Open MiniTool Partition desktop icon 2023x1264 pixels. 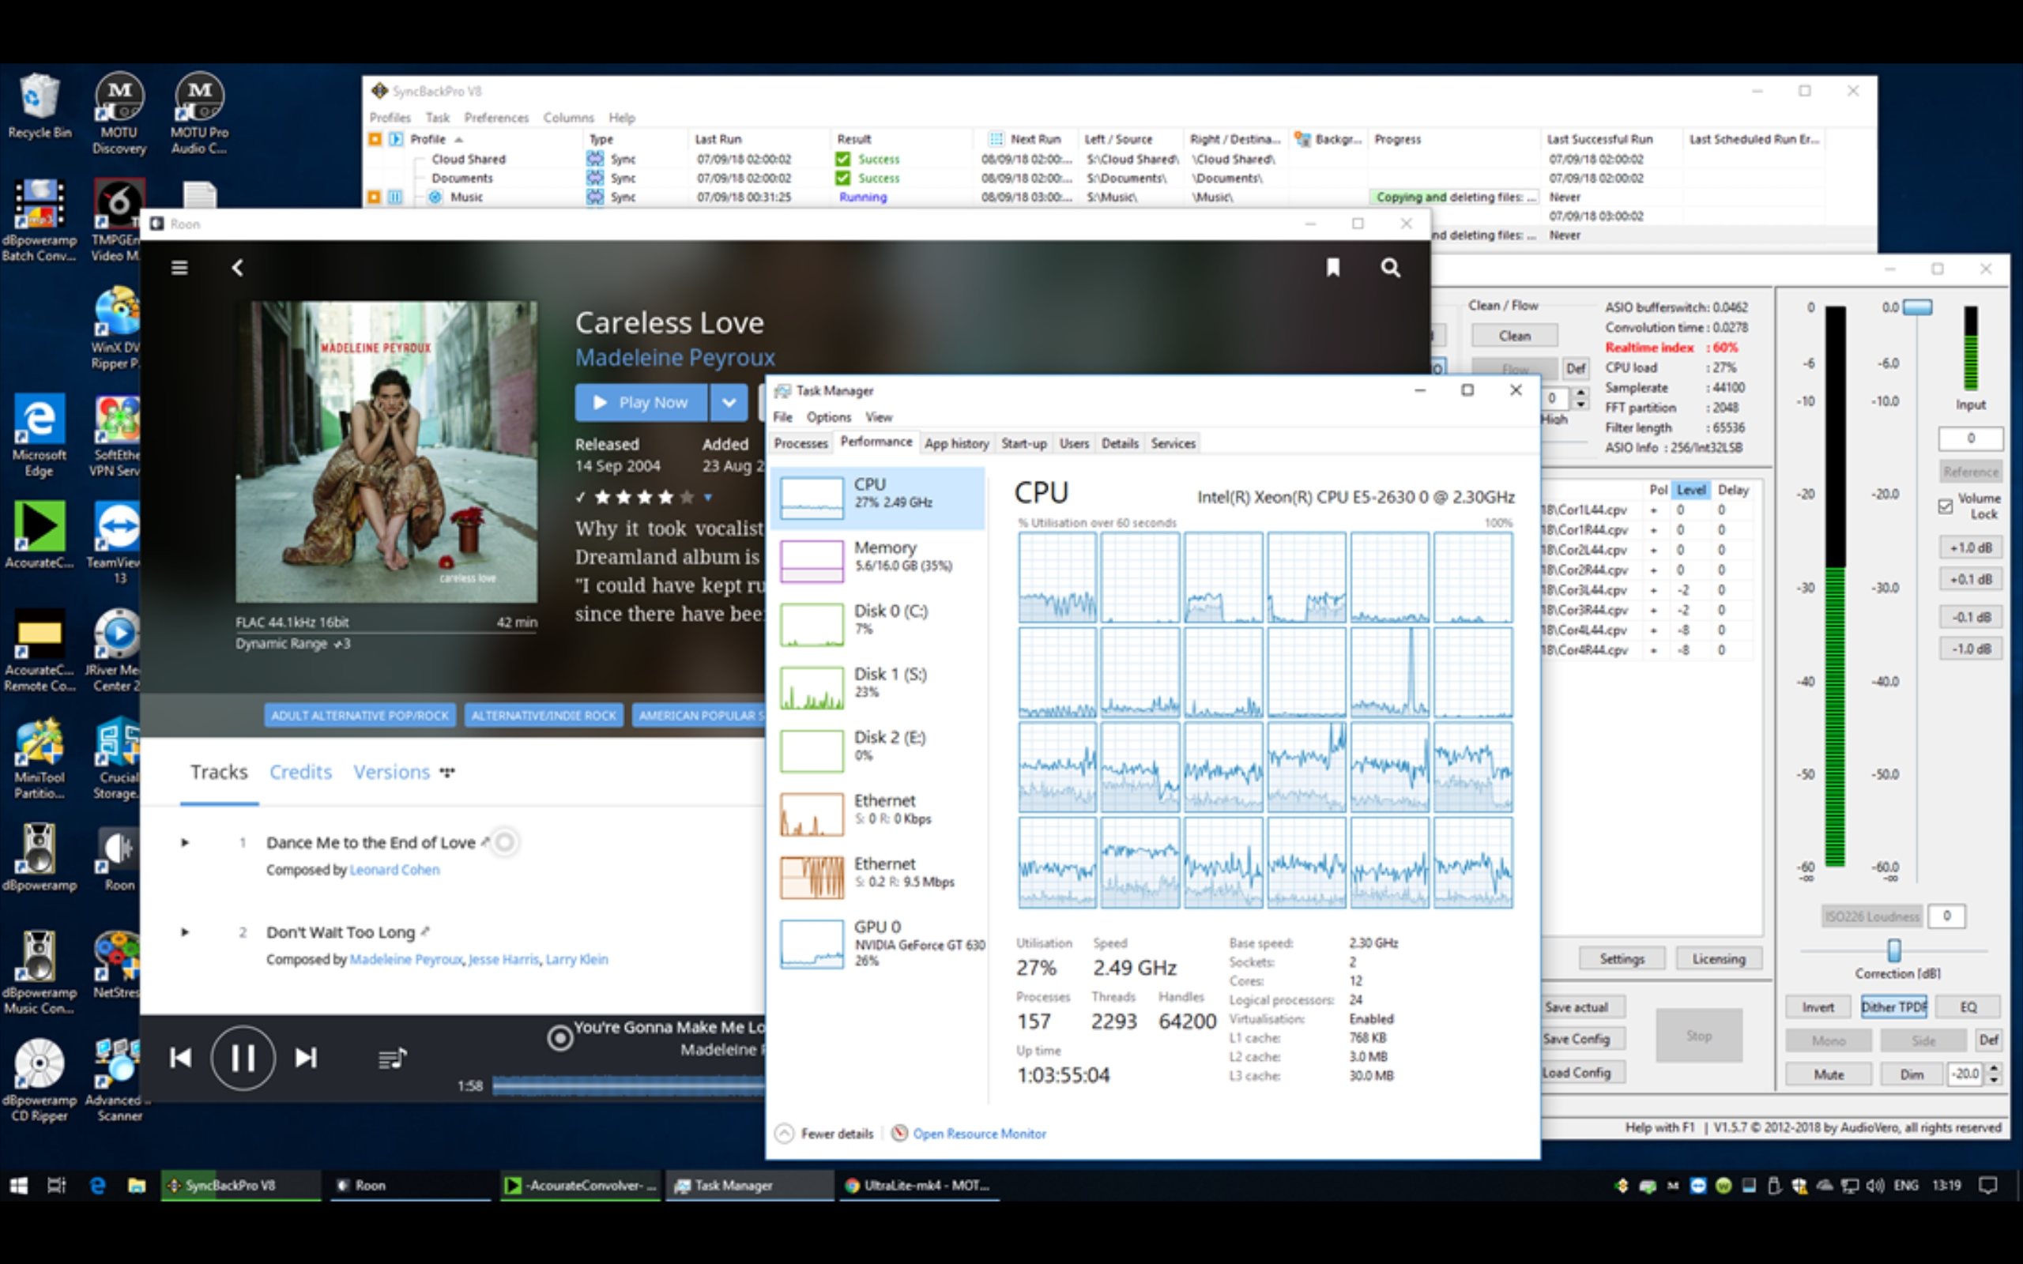(39, 758)
